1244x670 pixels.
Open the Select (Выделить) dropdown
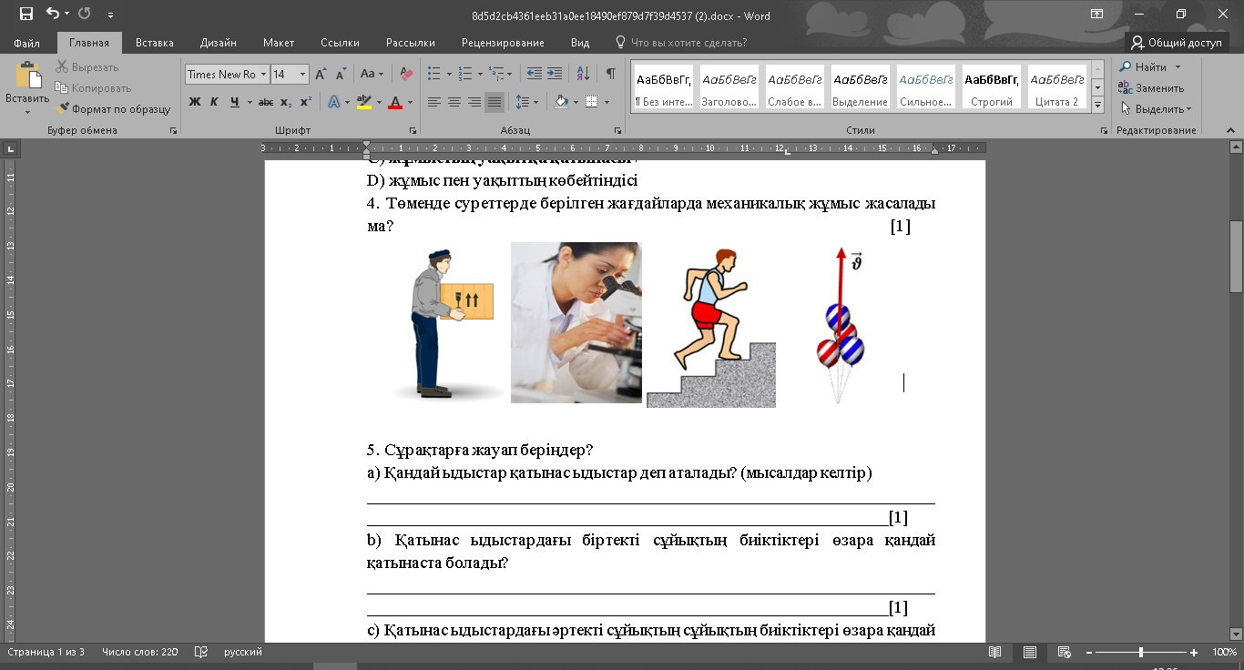1156,109
